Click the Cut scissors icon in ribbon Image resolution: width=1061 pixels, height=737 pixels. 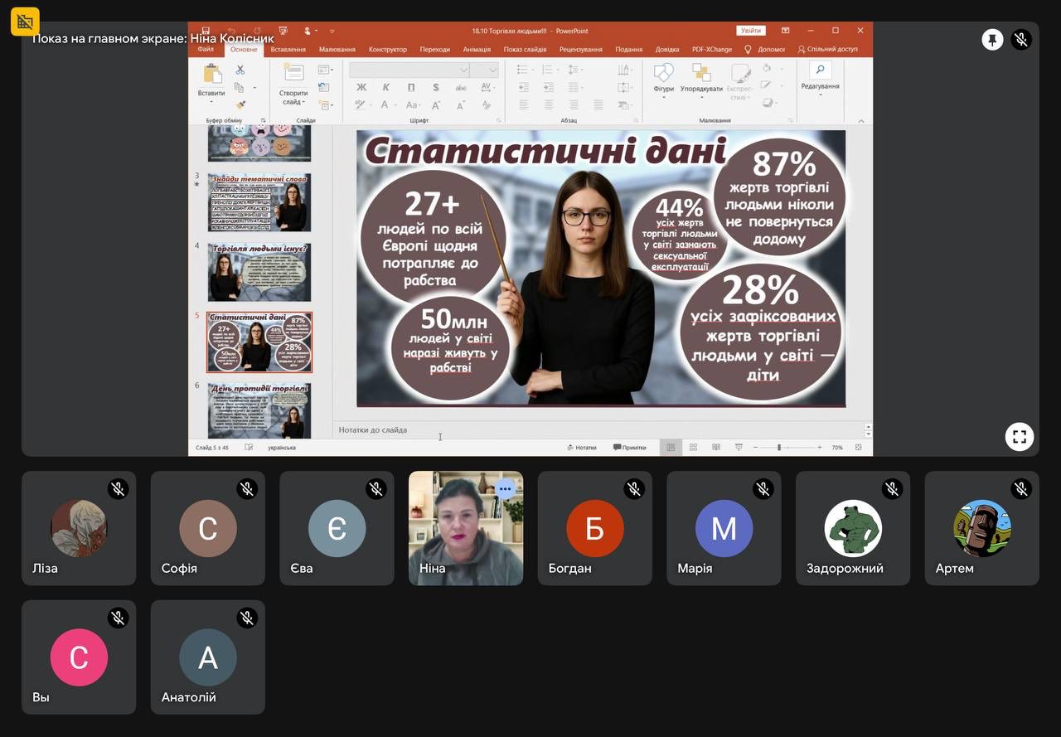tap(240, 70)
